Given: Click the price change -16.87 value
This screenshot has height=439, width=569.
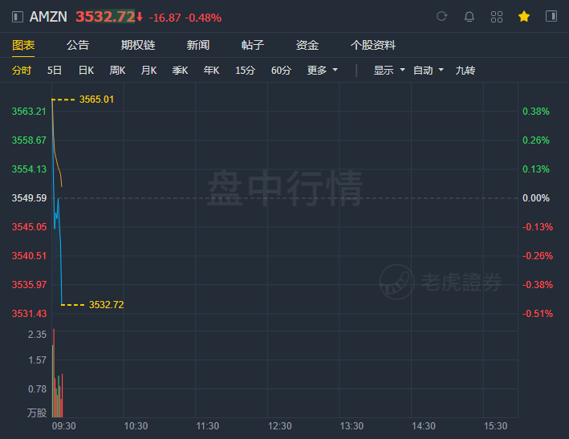Looking at the screenshot, I should coord(165,18).
